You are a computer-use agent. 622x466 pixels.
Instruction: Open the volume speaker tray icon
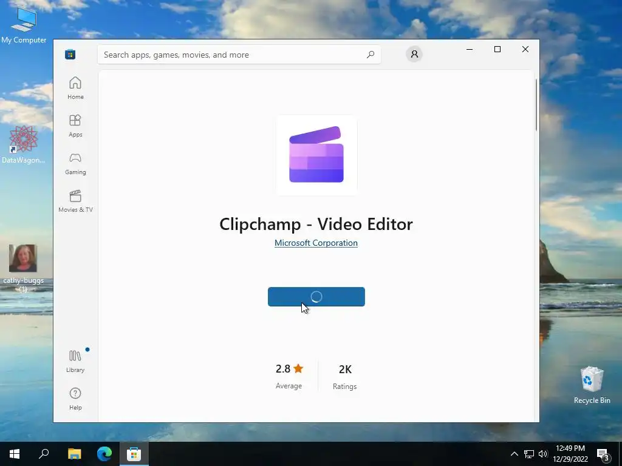click(542, 454)
